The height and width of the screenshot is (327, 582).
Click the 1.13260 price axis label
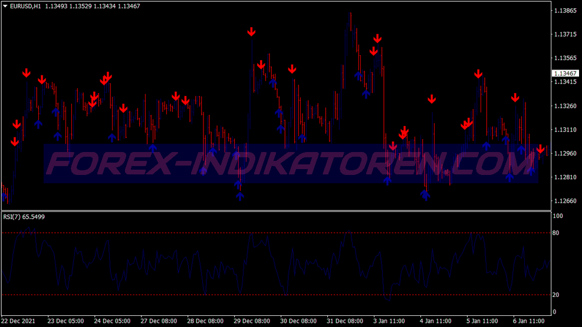(x=565, y=106)
